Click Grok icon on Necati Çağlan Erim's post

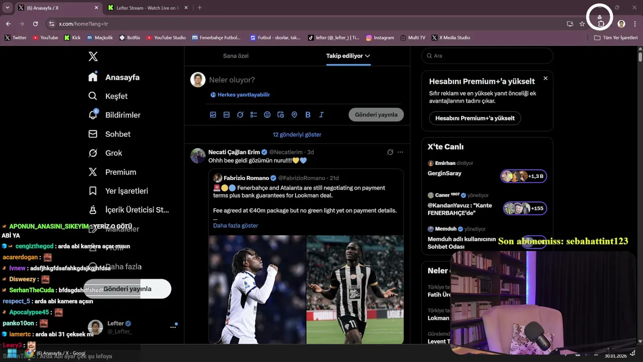click(x=390, y=152)
